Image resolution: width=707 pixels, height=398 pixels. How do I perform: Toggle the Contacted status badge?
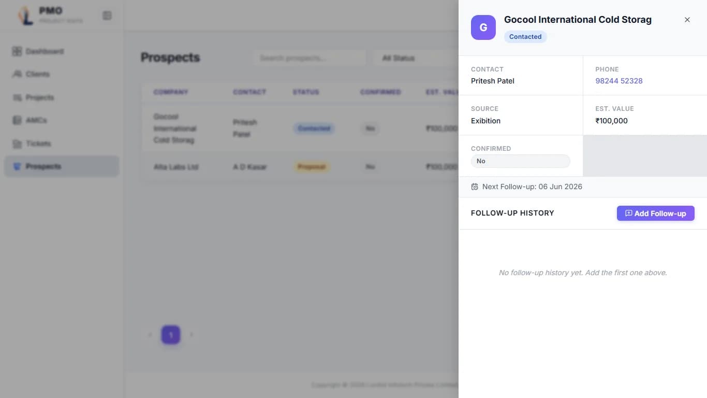pos(525,36)
